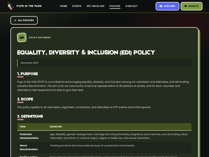Image resolution: width=209 pixels, height=157 pixels.
Task: Click the Pups in the Park logo mascot
Action: 10,6
